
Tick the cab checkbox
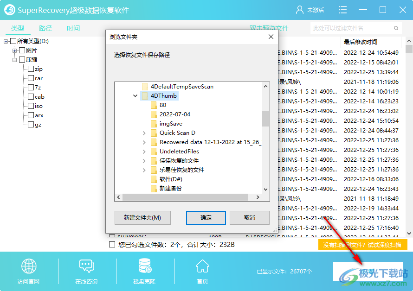(x=31, y=97)
